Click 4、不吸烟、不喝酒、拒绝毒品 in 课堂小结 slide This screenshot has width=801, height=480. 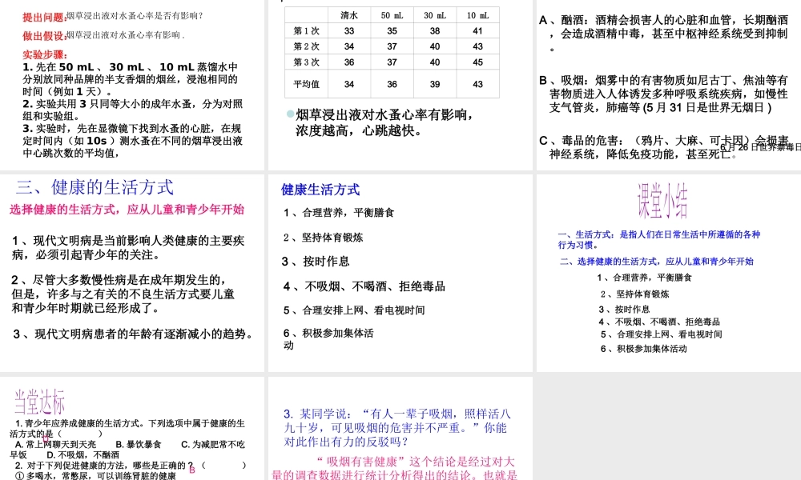pos(659,322)
